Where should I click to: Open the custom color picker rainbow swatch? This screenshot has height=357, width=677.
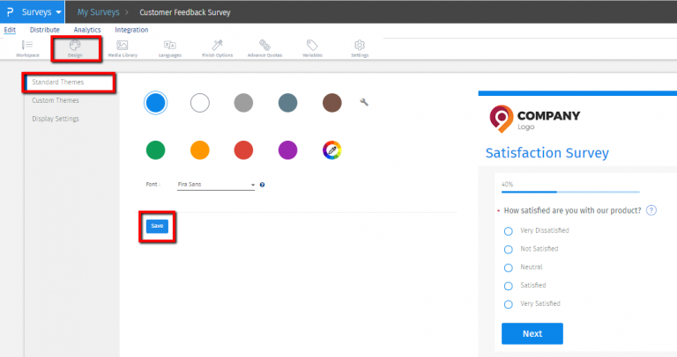click(x=331, y=150)
